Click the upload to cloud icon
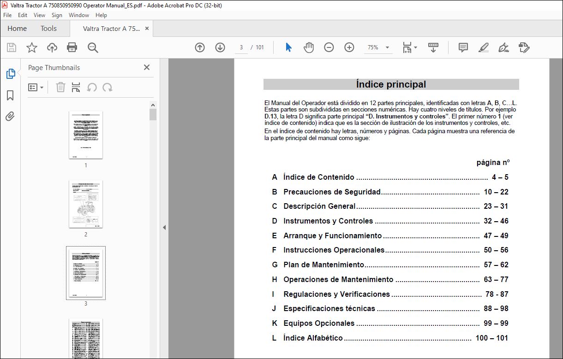Viewport: 563px width, 359px height. [x=52, y=47]
